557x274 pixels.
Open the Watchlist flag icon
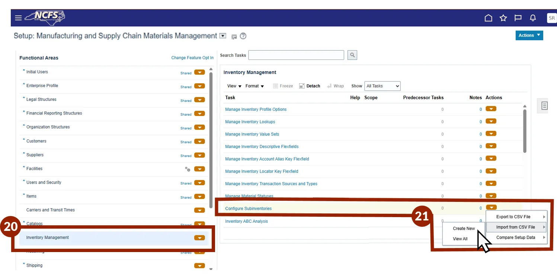tap(518, 18)
